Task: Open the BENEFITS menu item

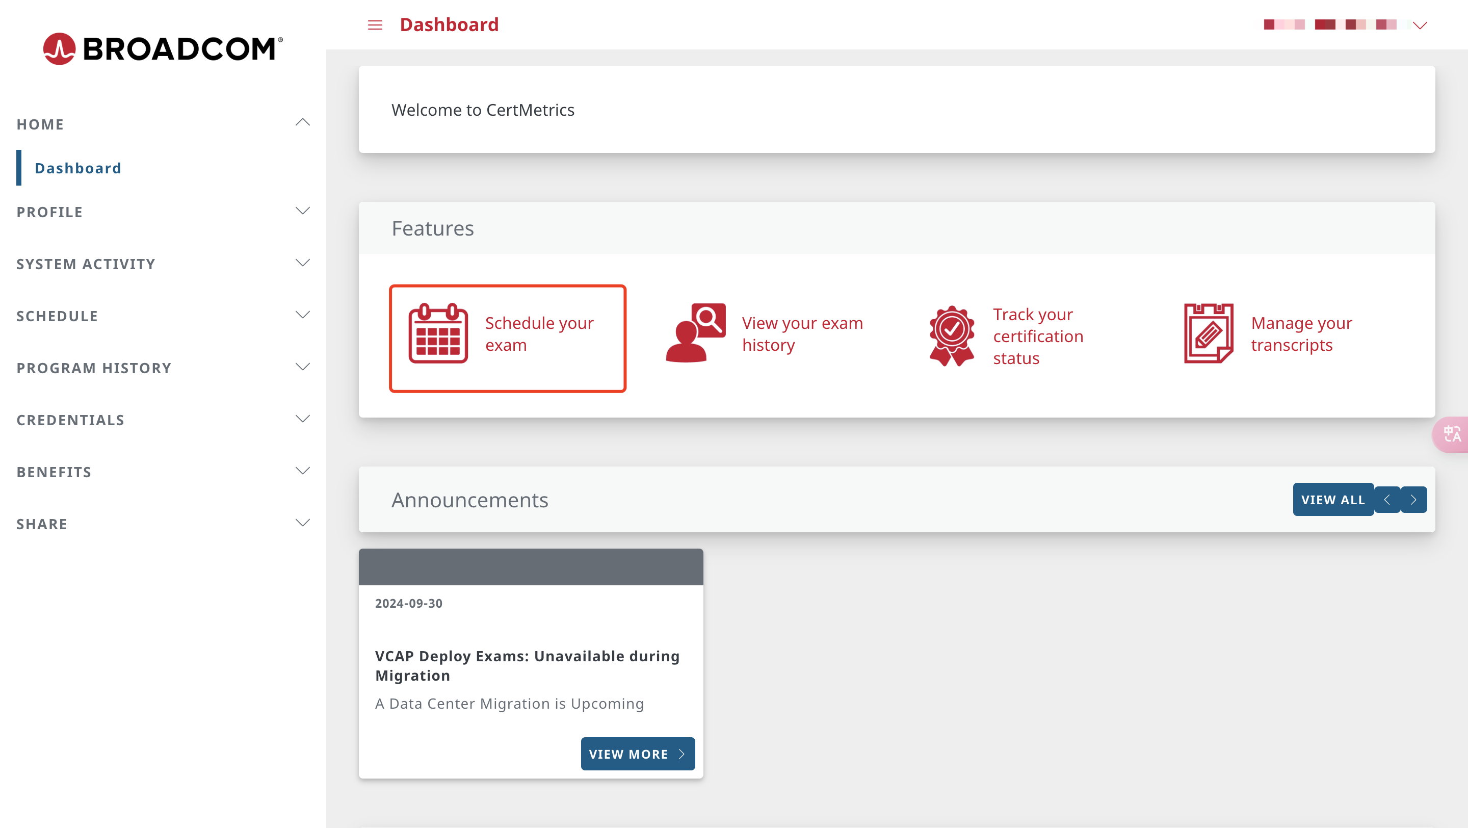Action: point(163,472)
